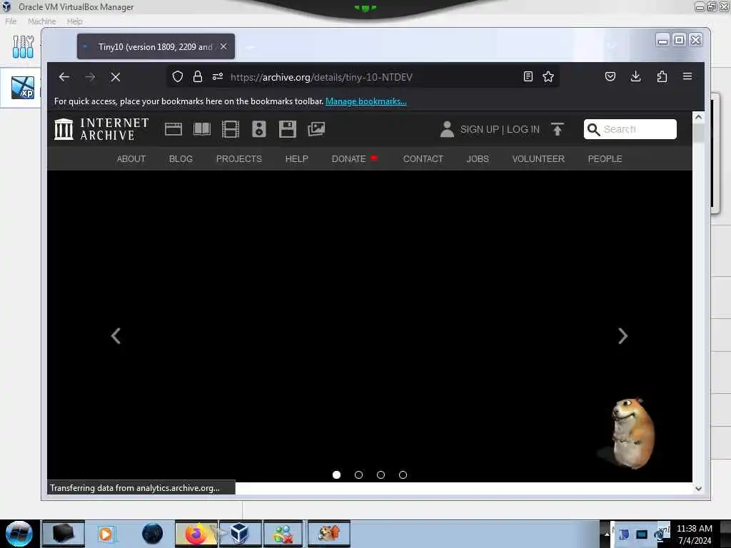Click the page scrollbar down arrow
The width and height of the screenshot is (731, 548).
click(698, 489)
